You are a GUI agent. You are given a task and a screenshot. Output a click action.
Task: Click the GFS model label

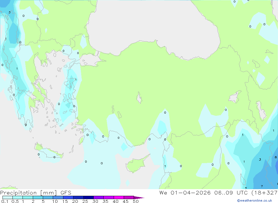[66, 193]
